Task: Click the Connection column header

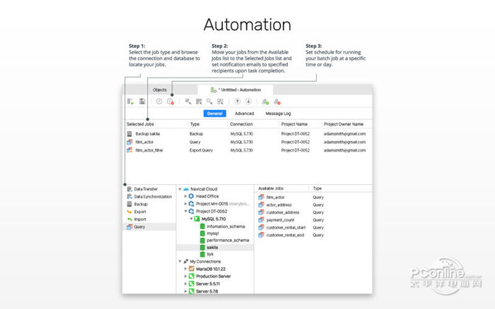Action: [241, 124]
